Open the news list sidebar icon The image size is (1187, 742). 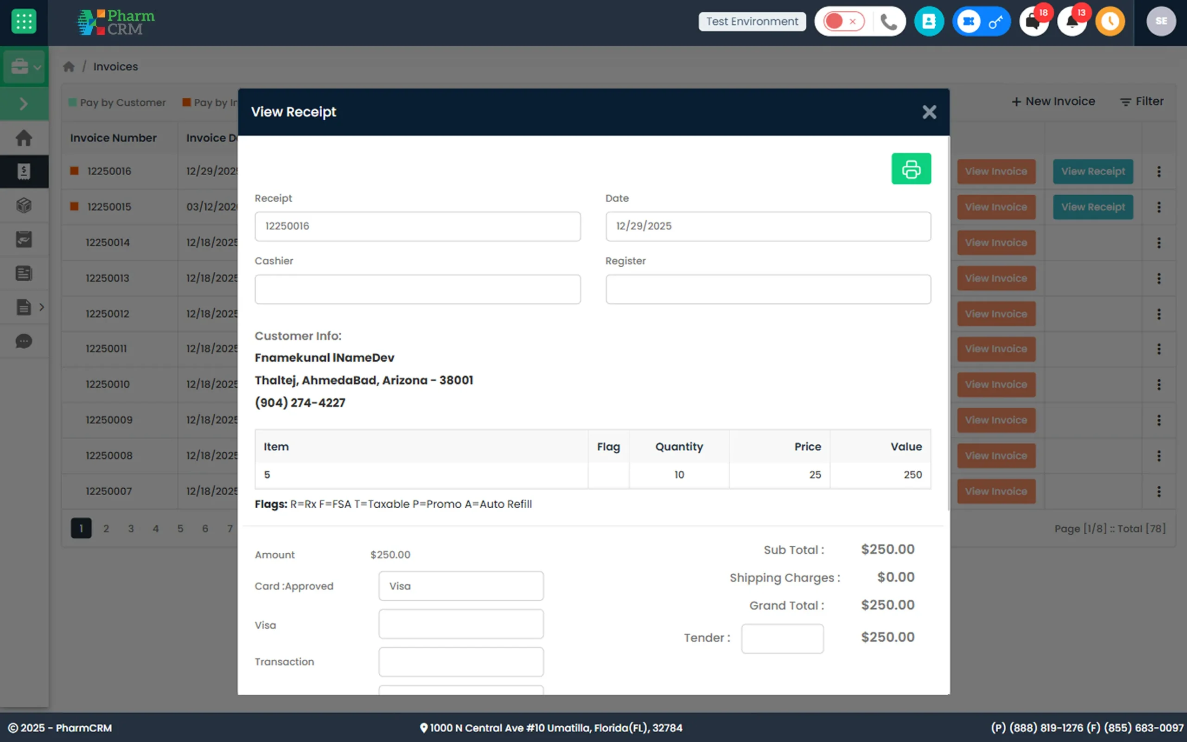pyautogui.click(x=24, y=273)
